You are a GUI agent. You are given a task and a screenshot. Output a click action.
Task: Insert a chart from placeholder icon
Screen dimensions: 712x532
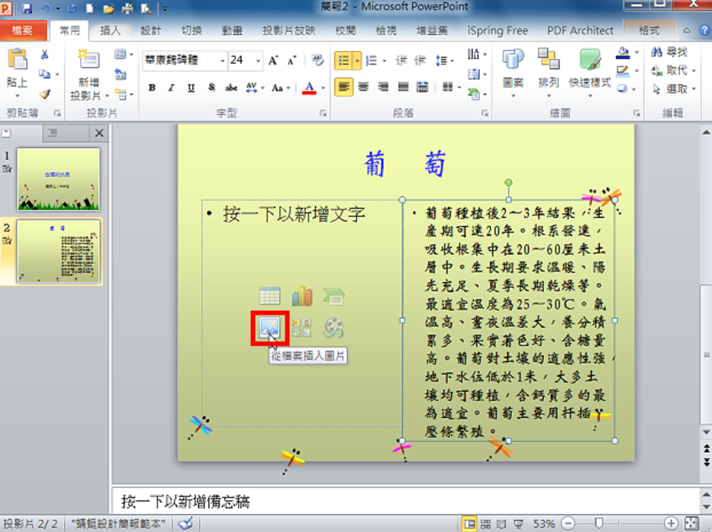coord(302,296)
